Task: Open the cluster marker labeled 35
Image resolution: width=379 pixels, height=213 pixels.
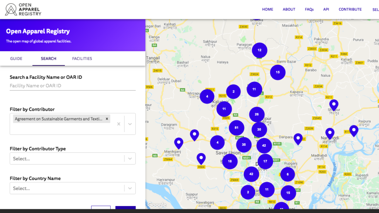Action: point(244,144)
